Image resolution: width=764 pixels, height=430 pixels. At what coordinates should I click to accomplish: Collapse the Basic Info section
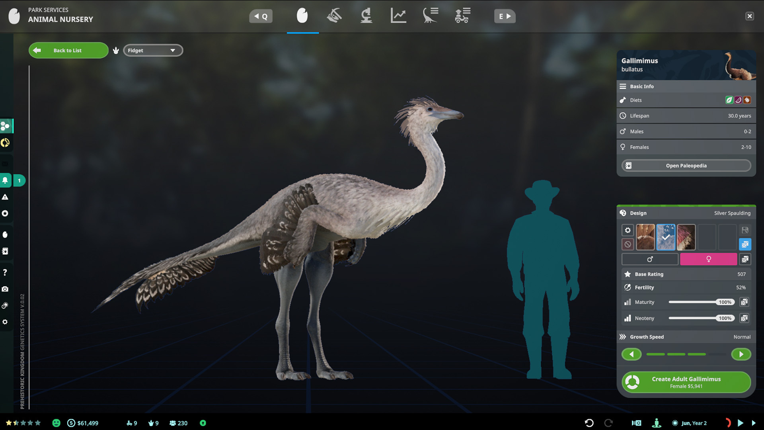(686, 86)
